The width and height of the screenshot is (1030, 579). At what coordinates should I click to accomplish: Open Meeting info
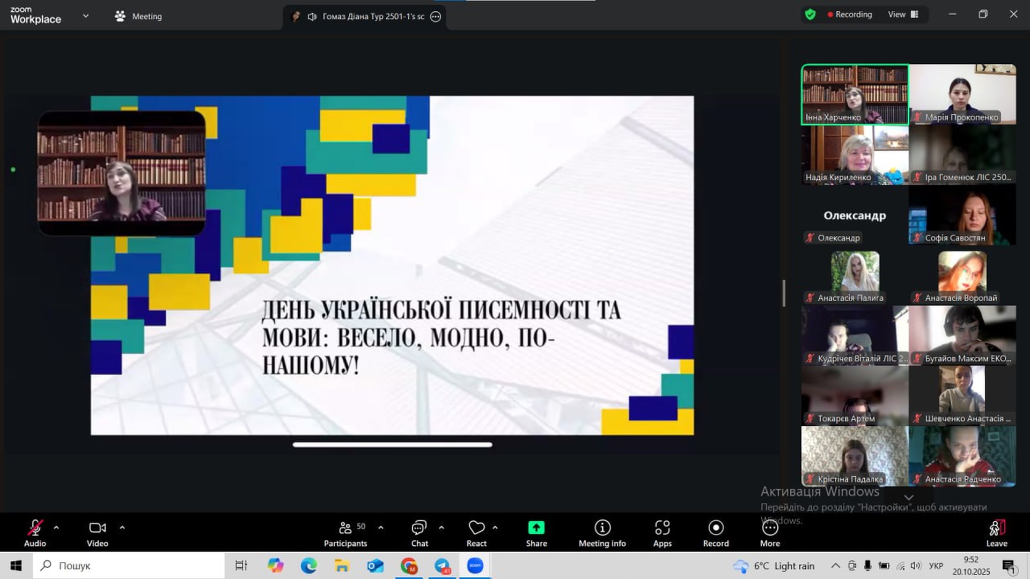(602, 528)
